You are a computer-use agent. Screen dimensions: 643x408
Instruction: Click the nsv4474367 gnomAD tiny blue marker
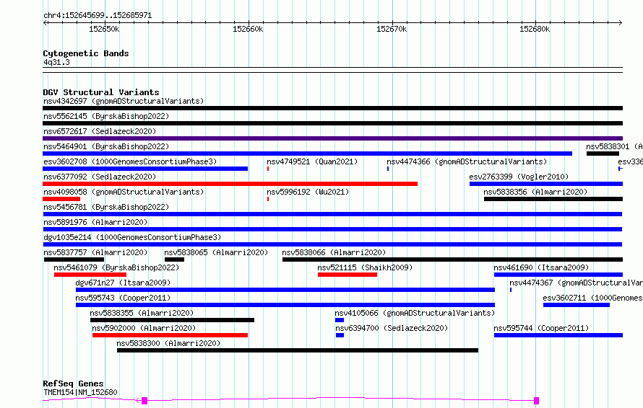(511, 290)
